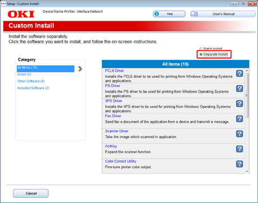The image size is (258, 203).
Task: Click the ActKey question mark icon
Action: (239, 149)
